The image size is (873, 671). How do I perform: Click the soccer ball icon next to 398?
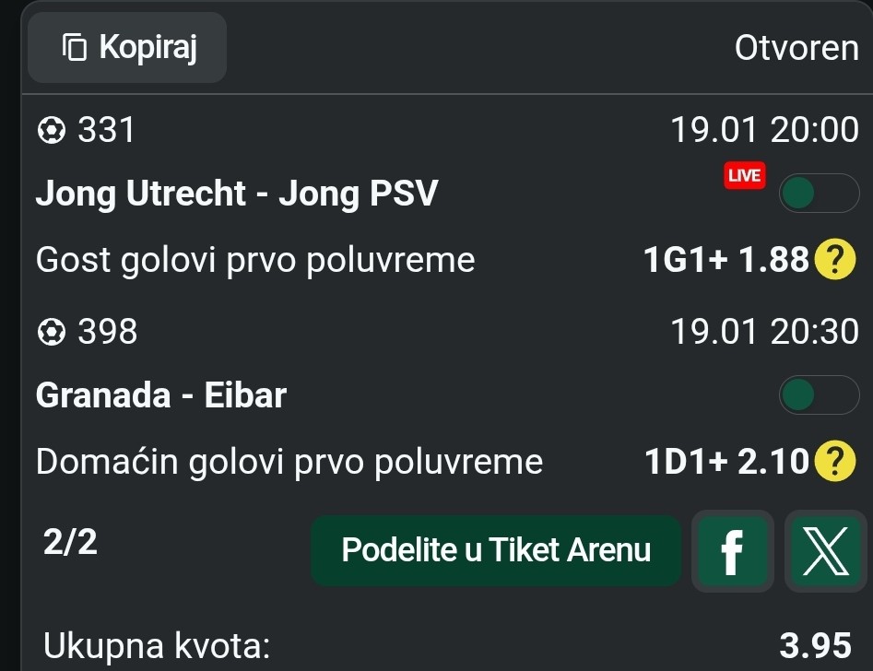[52, 332]
